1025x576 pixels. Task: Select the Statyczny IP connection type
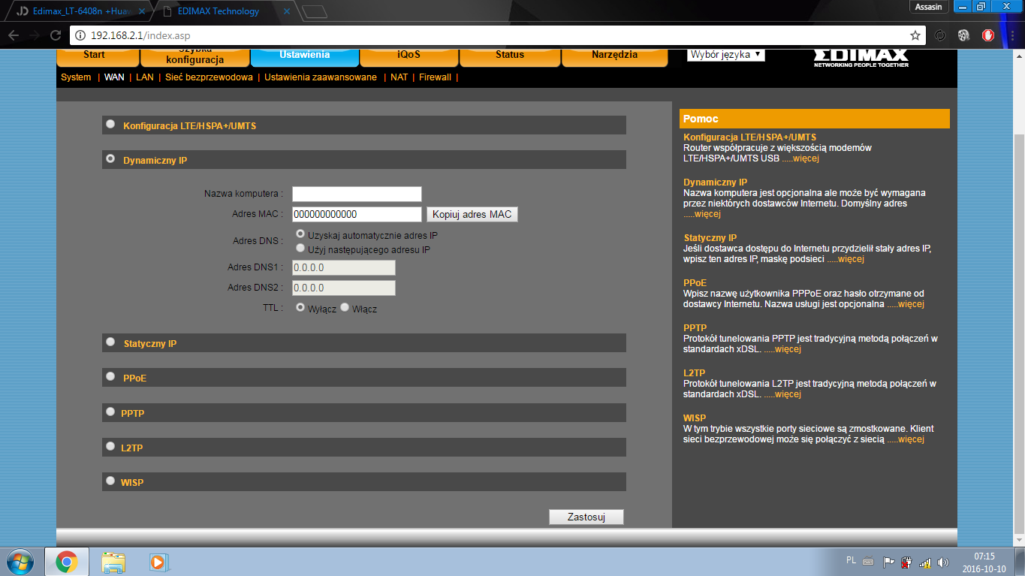pyautogui.click(x=111, y=342)
